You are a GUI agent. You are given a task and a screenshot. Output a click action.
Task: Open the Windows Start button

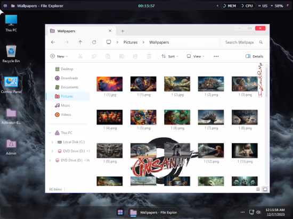(120, 212)
